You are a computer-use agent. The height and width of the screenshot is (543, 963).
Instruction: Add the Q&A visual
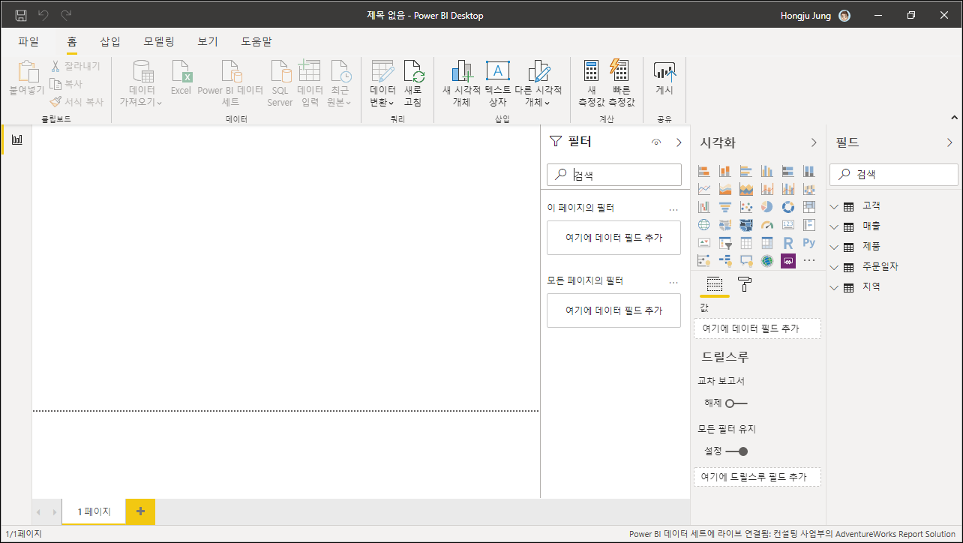745,261
